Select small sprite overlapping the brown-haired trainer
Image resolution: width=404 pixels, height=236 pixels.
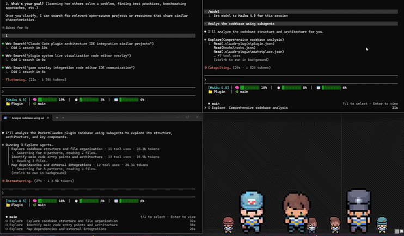pos(312,225)
